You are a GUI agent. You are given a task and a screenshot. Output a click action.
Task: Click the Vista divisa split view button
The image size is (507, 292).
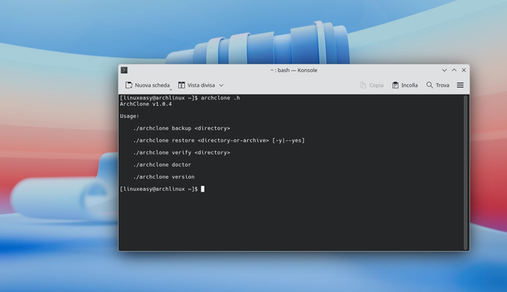[x=197, y=85]
